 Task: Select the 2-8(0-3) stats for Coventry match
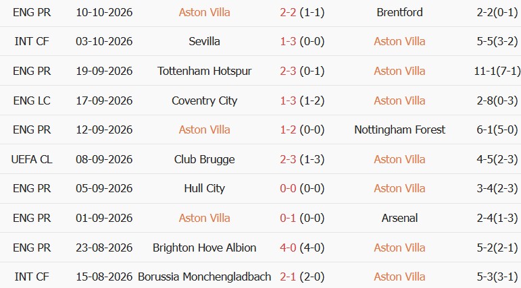[497, 100]
